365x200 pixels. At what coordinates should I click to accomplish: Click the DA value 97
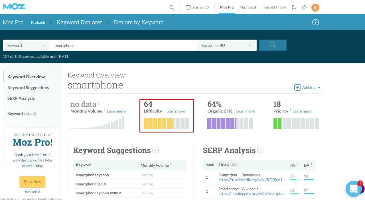click(x=306, y=190)
